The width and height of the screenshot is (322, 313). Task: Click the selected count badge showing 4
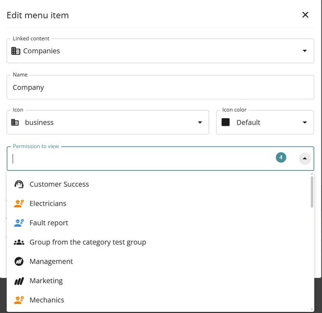[281, 157]
